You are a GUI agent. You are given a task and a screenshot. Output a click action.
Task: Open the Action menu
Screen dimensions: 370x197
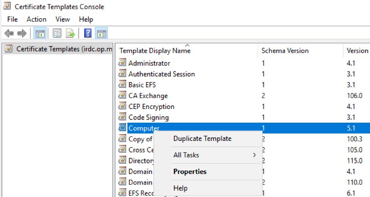tap(36, 20)
